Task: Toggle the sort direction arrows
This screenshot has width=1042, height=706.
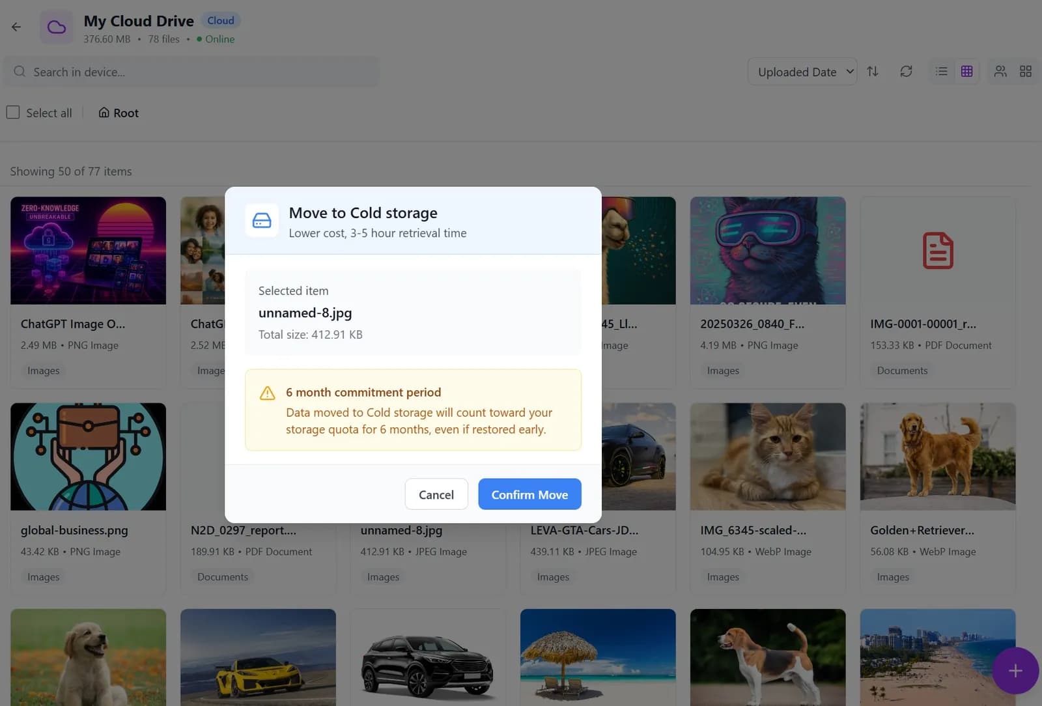Action: [x=873, y=71]
